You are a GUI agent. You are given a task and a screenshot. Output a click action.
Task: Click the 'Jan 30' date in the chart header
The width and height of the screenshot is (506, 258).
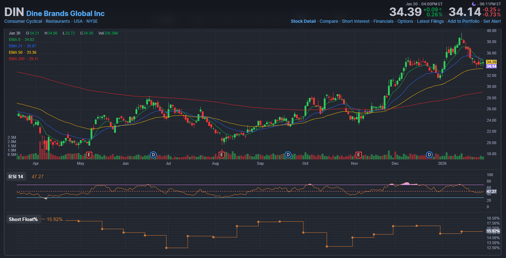(15, 33)
